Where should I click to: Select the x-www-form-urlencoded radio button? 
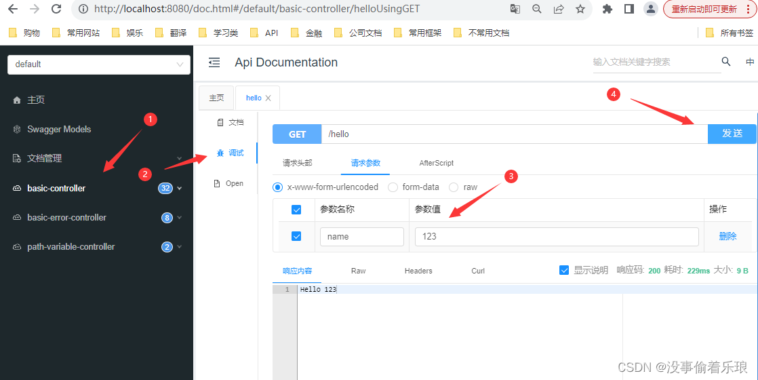[277, 187]
